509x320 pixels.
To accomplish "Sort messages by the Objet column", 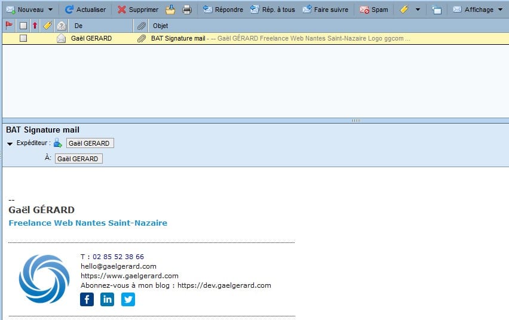I will pyautogui.click(x=161, y=26).
